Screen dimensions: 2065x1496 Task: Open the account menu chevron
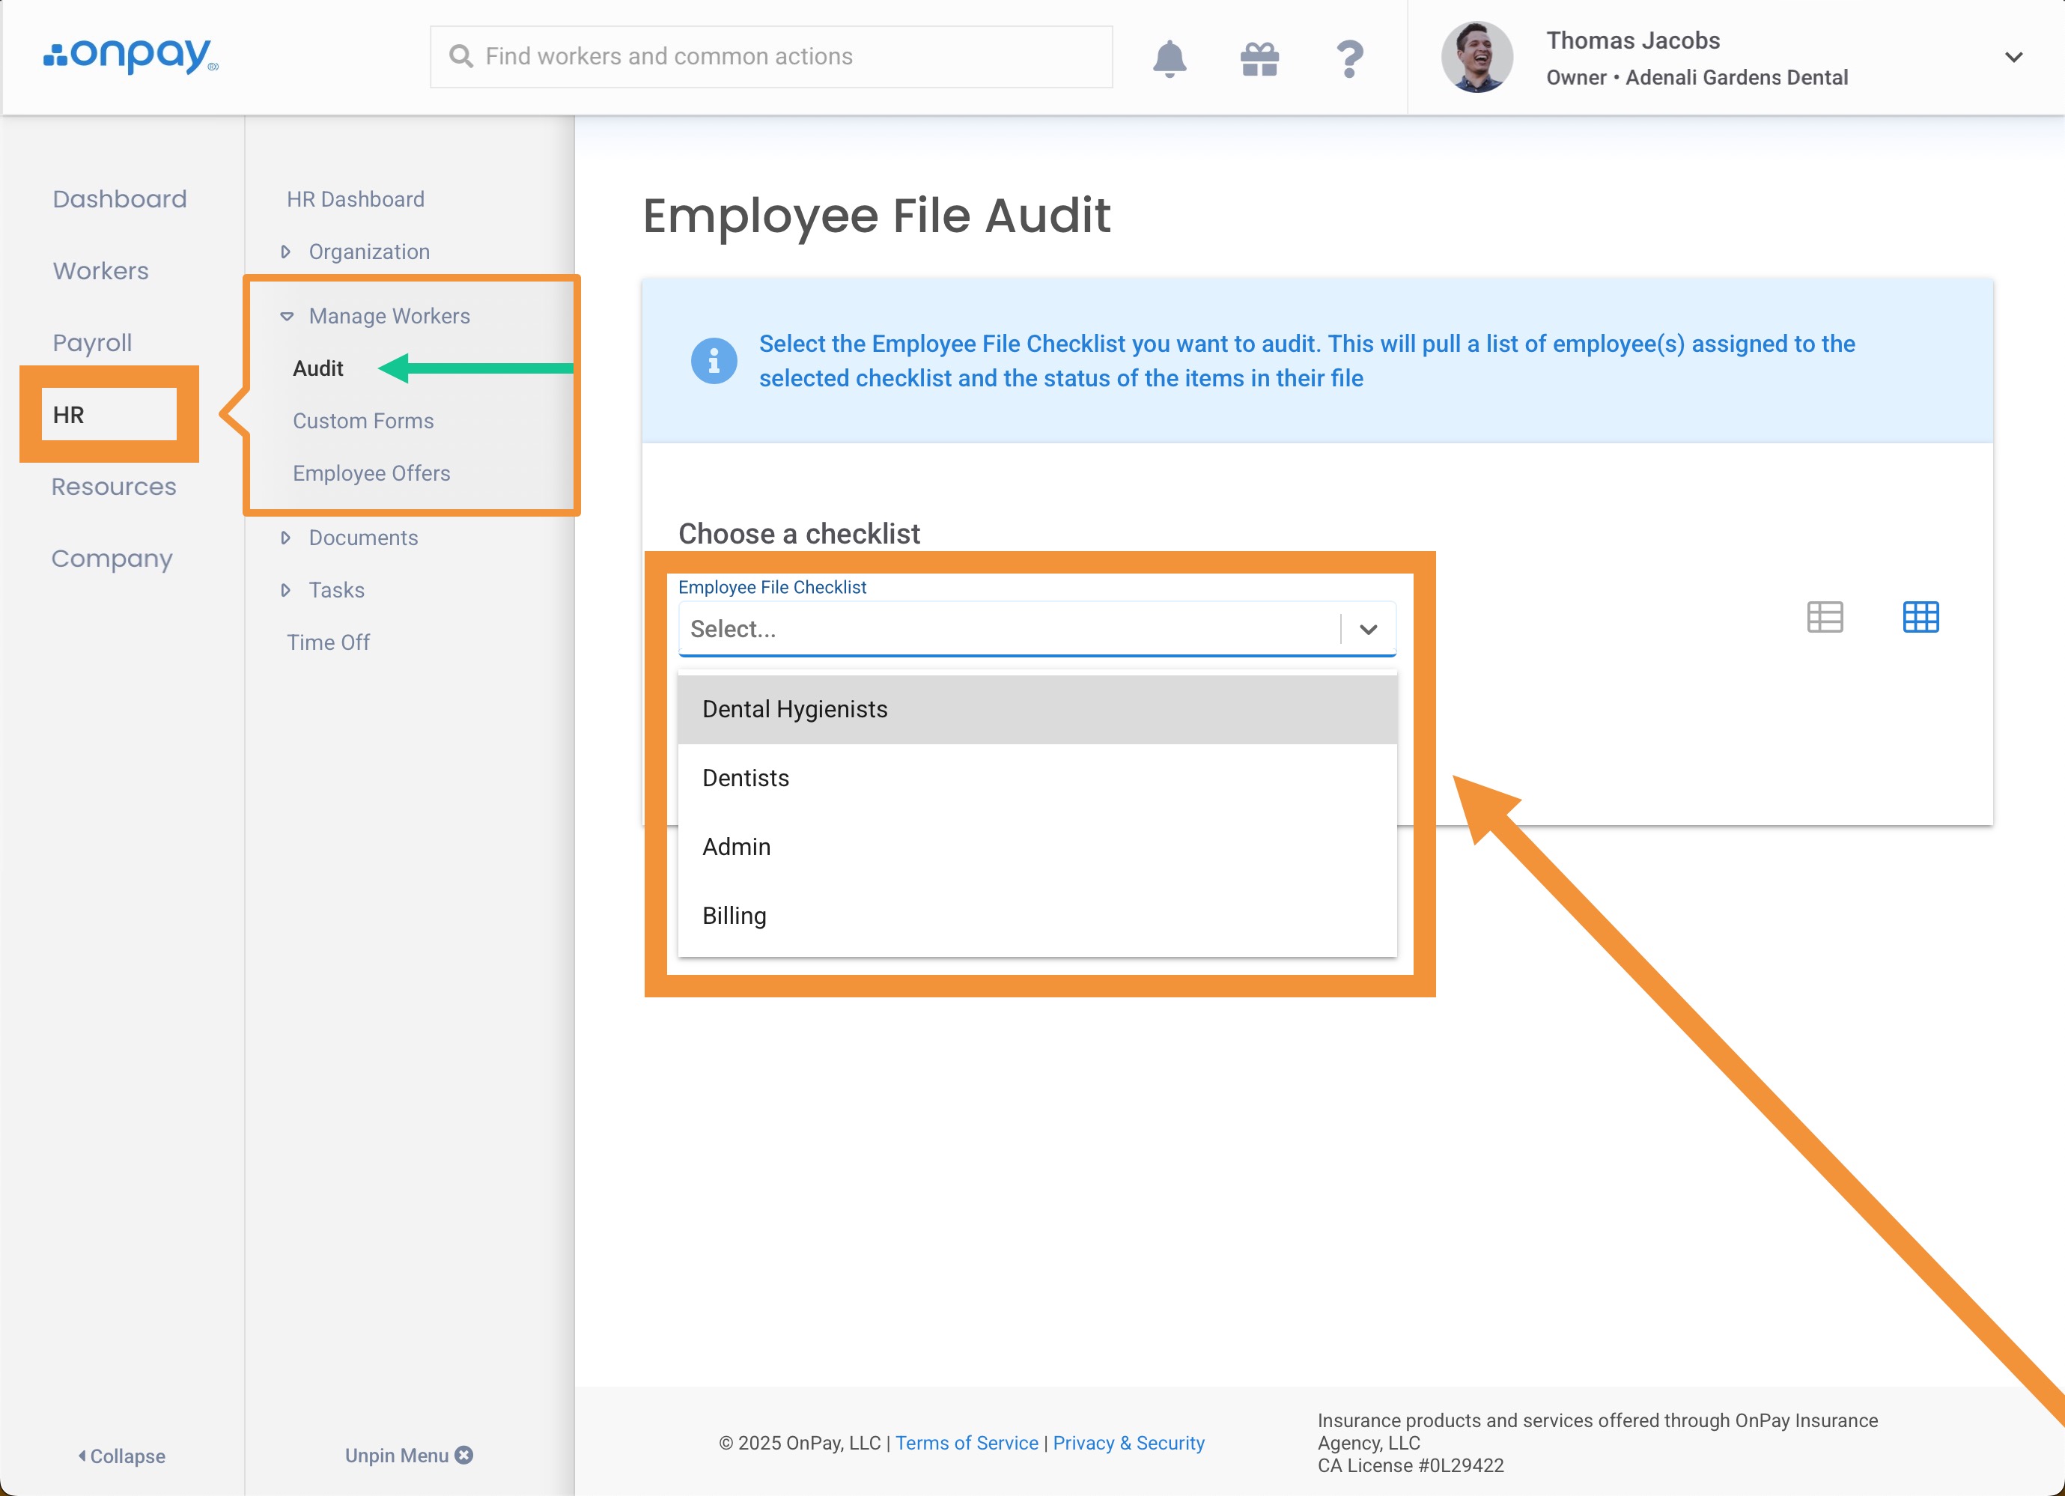[2013, 58]
